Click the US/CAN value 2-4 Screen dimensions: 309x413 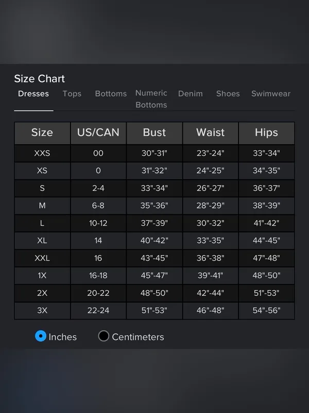[x=98, y=188]
